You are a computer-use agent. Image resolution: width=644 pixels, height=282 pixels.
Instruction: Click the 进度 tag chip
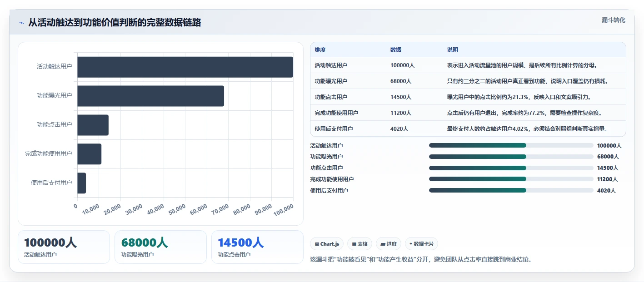click(x=389, y=244)
